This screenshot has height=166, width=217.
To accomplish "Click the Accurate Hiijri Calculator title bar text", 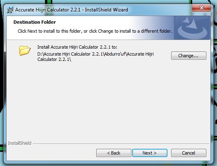I will coord(72,10).
